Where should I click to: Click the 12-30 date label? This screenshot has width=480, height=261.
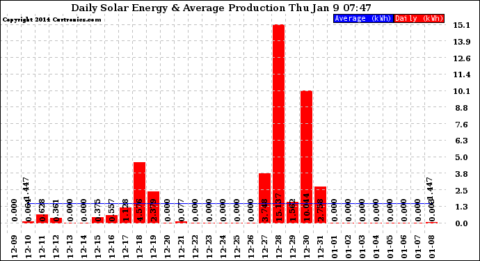tap(307, 247)
